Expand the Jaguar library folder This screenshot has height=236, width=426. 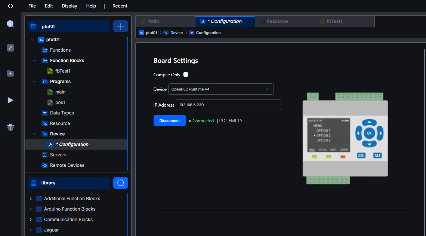31,230
